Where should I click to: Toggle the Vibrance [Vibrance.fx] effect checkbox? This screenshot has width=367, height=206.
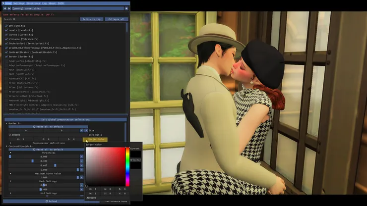click(x=6, y=39)
